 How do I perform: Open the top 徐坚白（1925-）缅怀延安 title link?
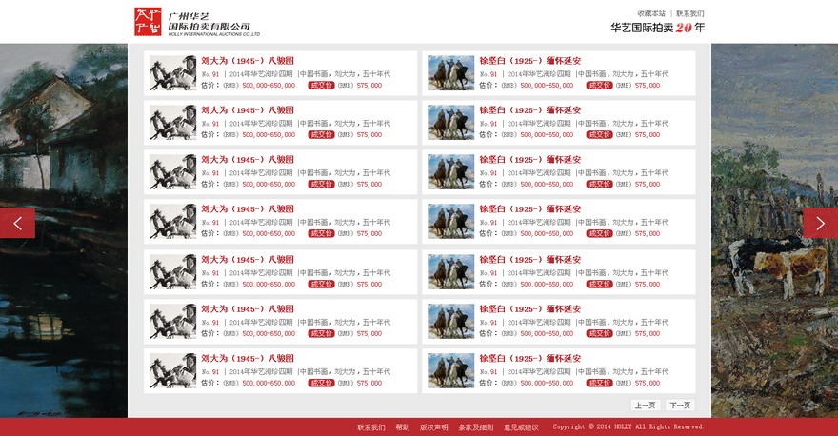click(529, 60)
